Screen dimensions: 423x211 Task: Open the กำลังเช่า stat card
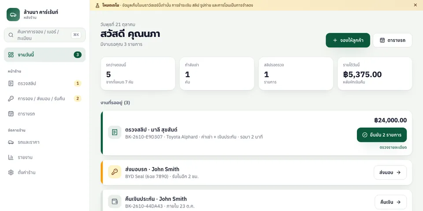[x=217, y=73]
